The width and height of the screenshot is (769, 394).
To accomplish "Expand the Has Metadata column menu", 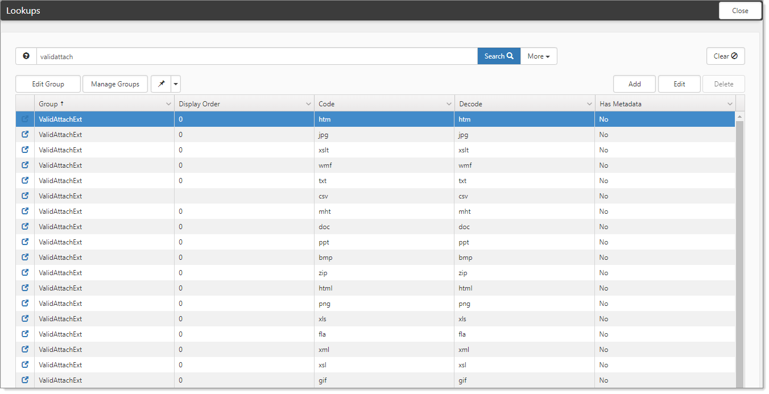I will (x=730, y=104).
